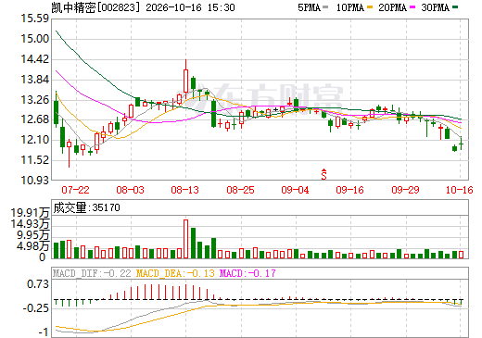Click the 12.10 price axis label

pos(35,140)
